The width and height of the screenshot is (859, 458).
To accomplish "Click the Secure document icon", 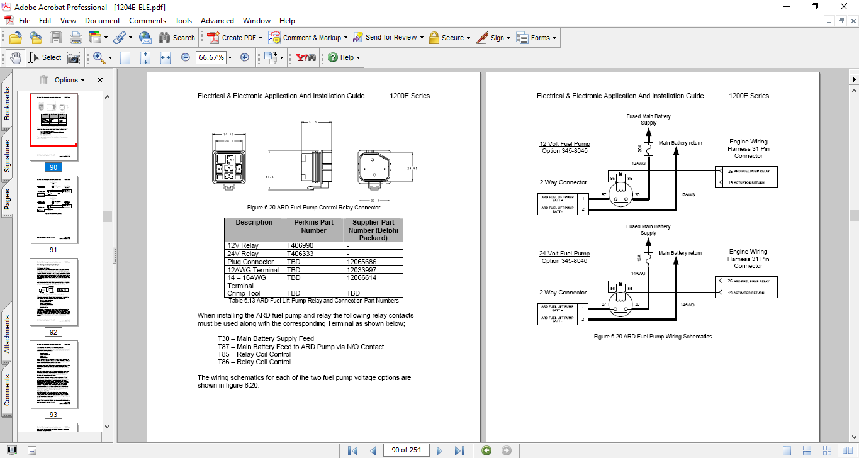I will click(449, 37).
